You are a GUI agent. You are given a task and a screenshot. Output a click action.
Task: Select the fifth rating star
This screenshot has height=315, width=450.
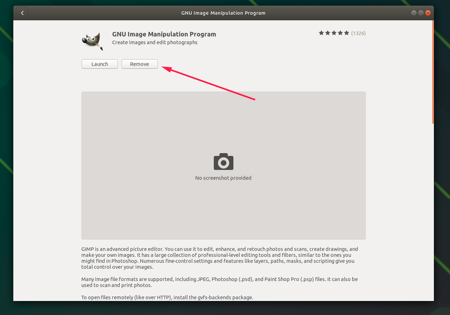click(346, 33)
